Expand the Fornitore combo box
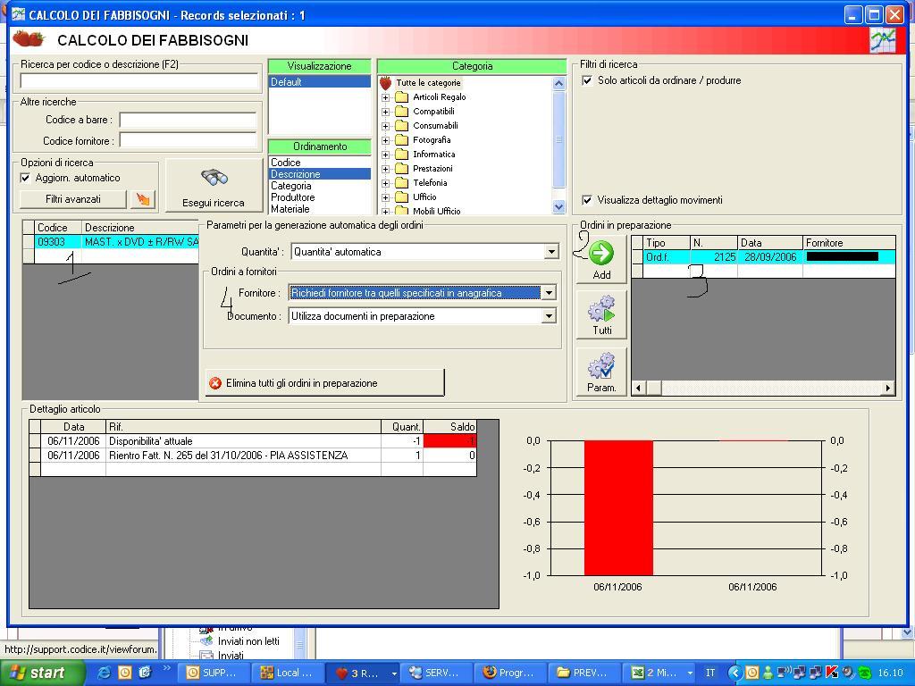The width and height of the screenshot is (915, 686). coord(549,293)
